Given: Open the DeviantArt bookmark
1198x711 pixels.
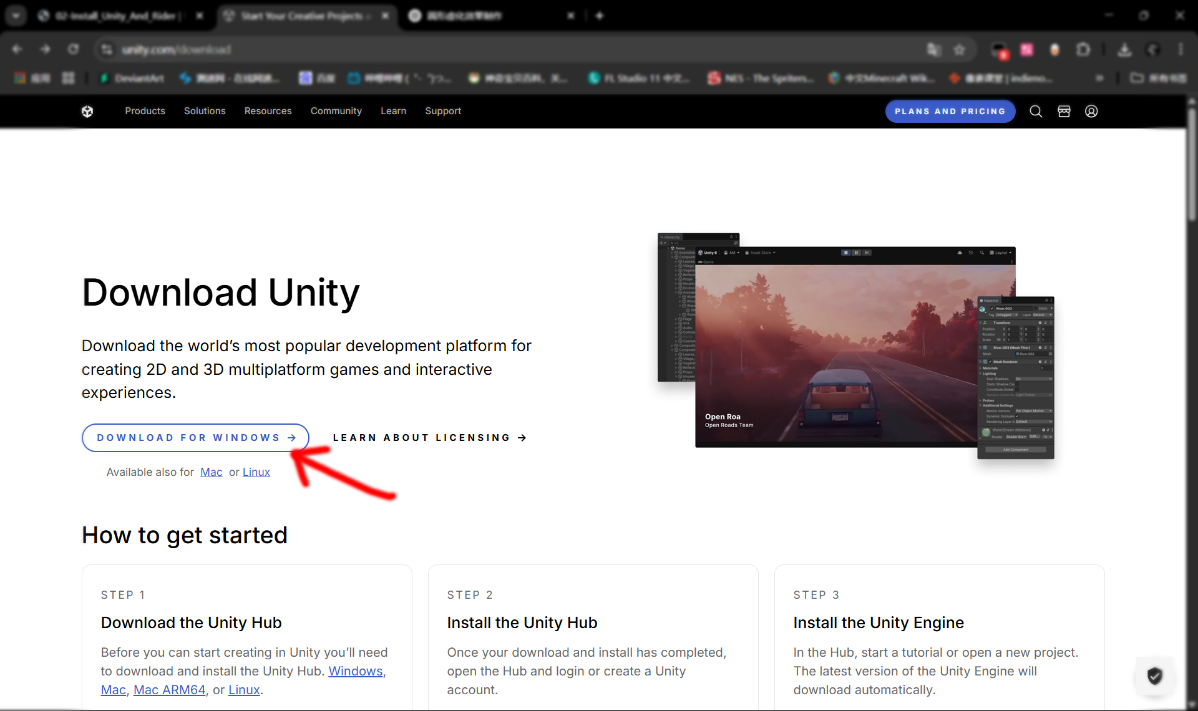Looking at the screenshot, I should (132, 78).
